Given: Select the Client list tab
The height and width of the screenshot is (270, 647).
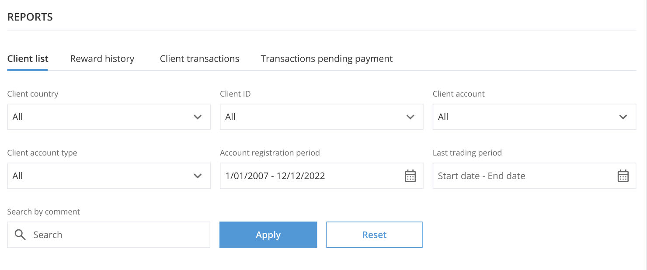Looking at the screenshot, I should point(28,59).
